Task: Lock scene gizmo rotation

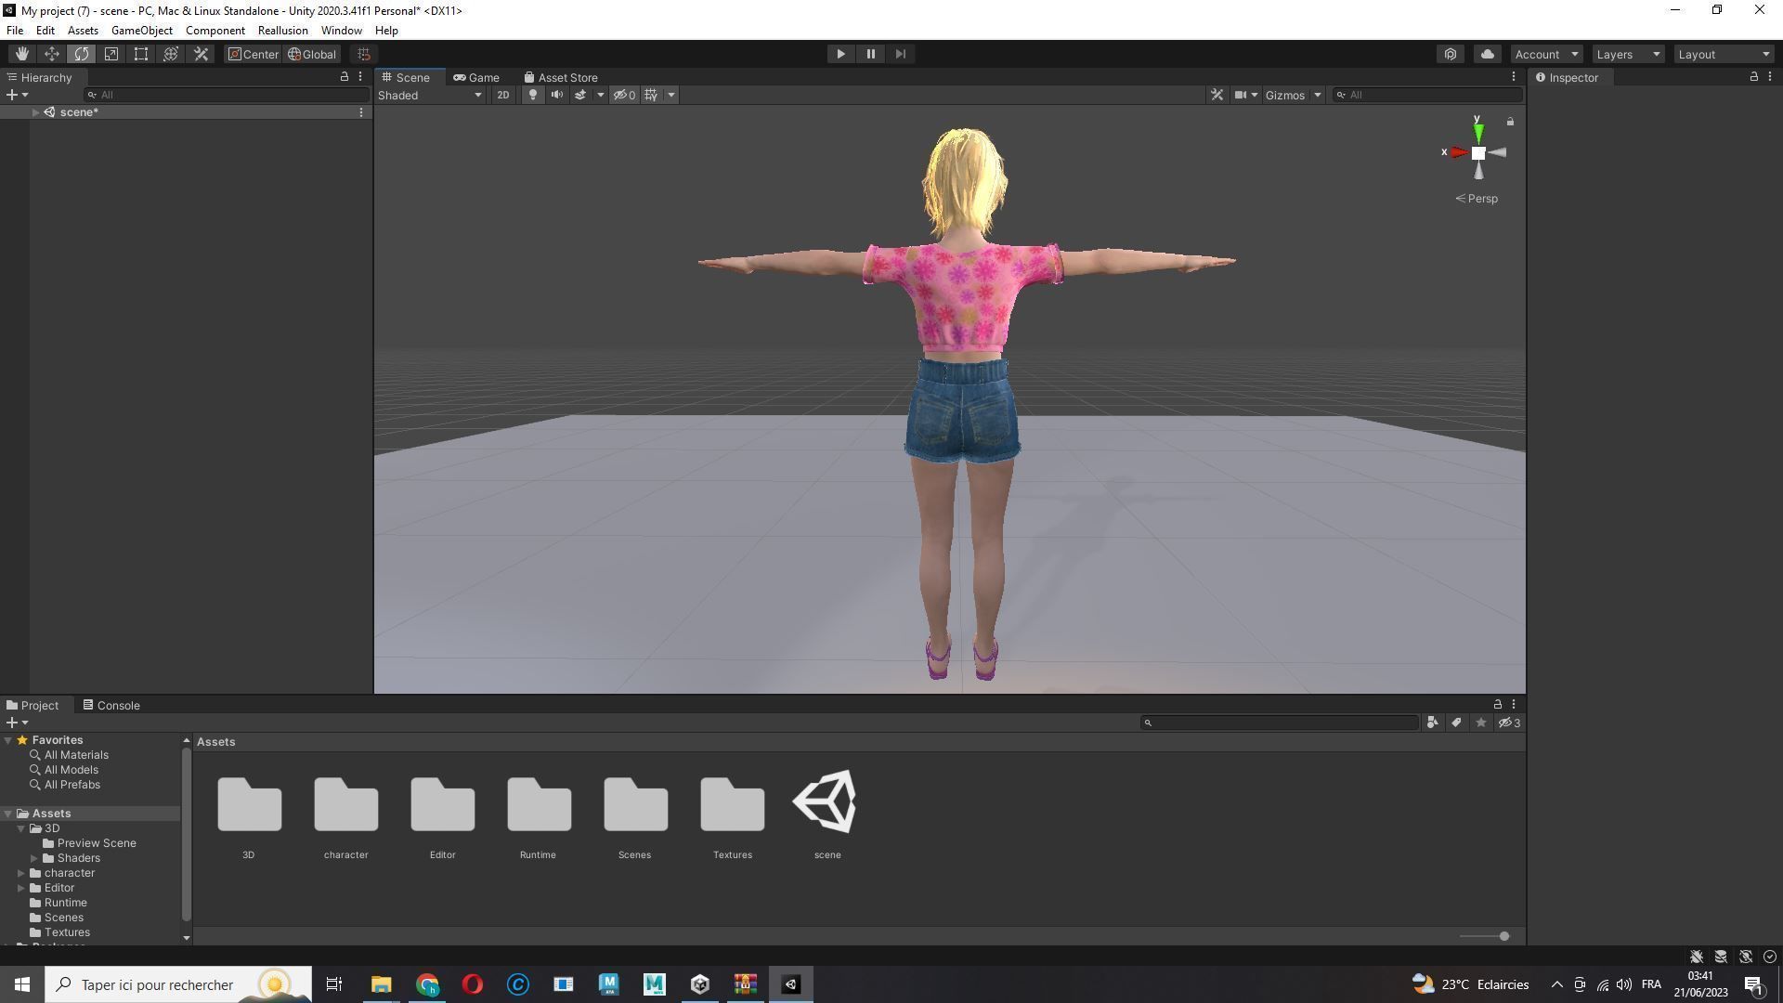Action: point(1510,122)
